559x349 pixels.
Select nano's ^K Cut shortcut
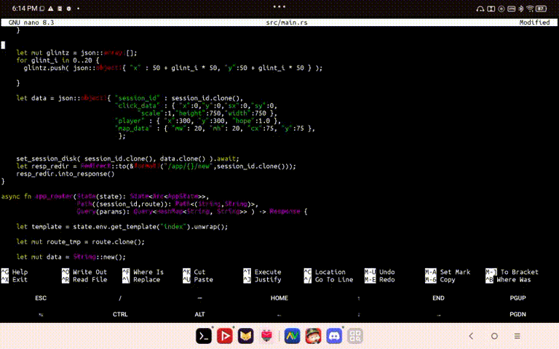194,272
